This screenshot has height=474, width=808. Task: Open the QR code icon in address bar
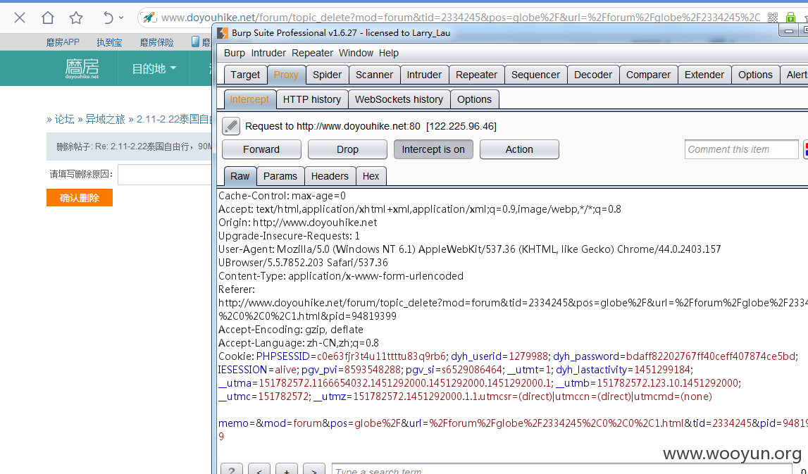coord(773,18)
